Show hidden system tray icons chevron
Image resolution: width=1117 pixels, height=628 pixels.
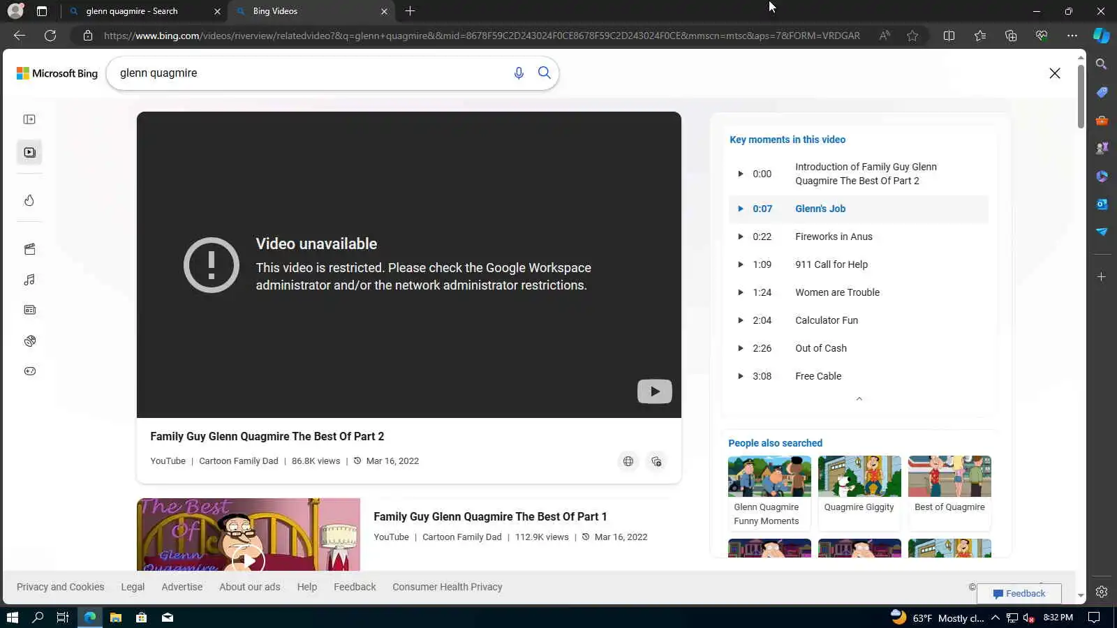tap(996, 618)
